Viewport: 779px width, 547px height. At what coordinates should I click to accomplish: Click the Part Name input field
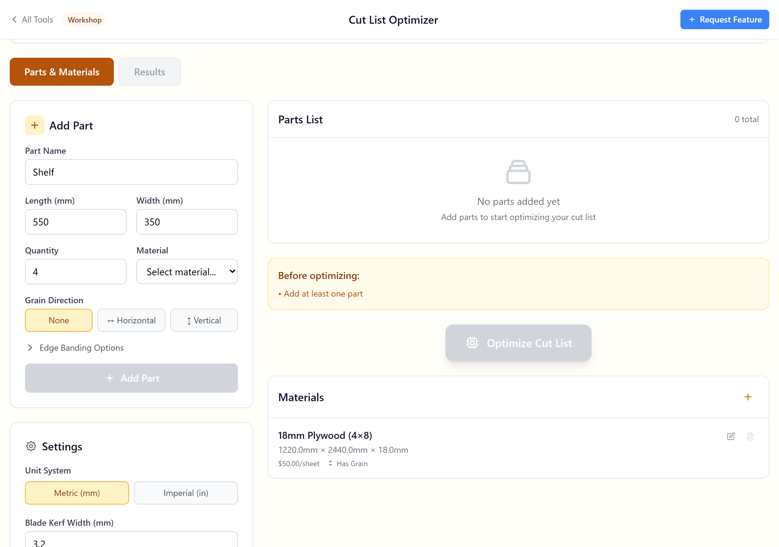click(x=131, y=172)
